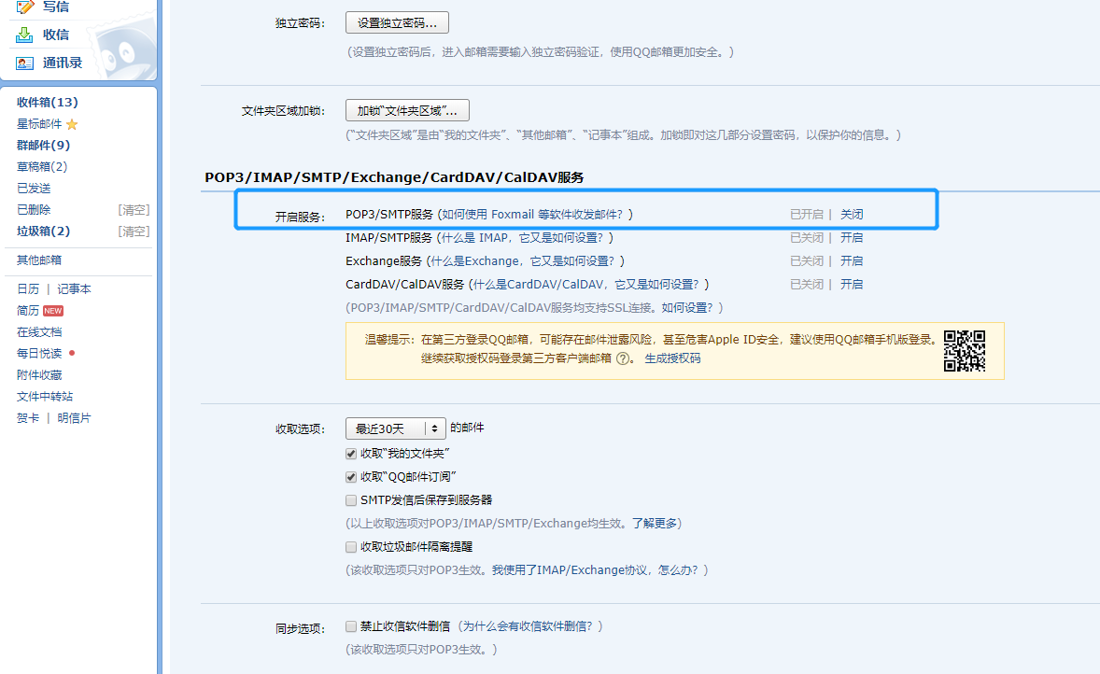
Task: Click the NEW badge next to 简历
Action: click(53, 311)
